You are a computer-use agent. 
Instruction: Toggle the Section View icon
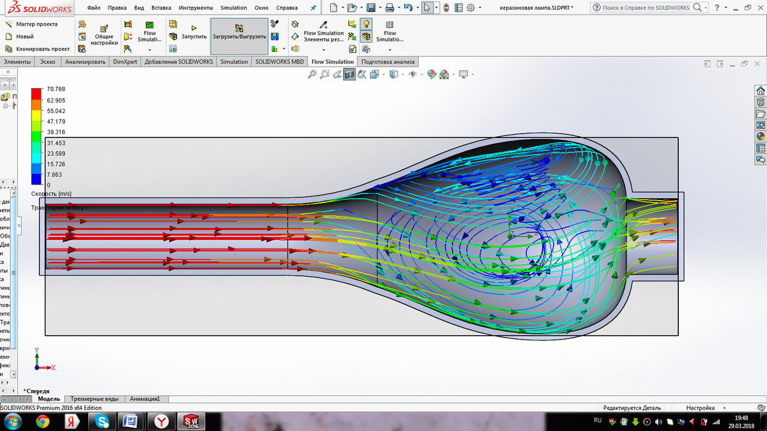pos(349,74)
